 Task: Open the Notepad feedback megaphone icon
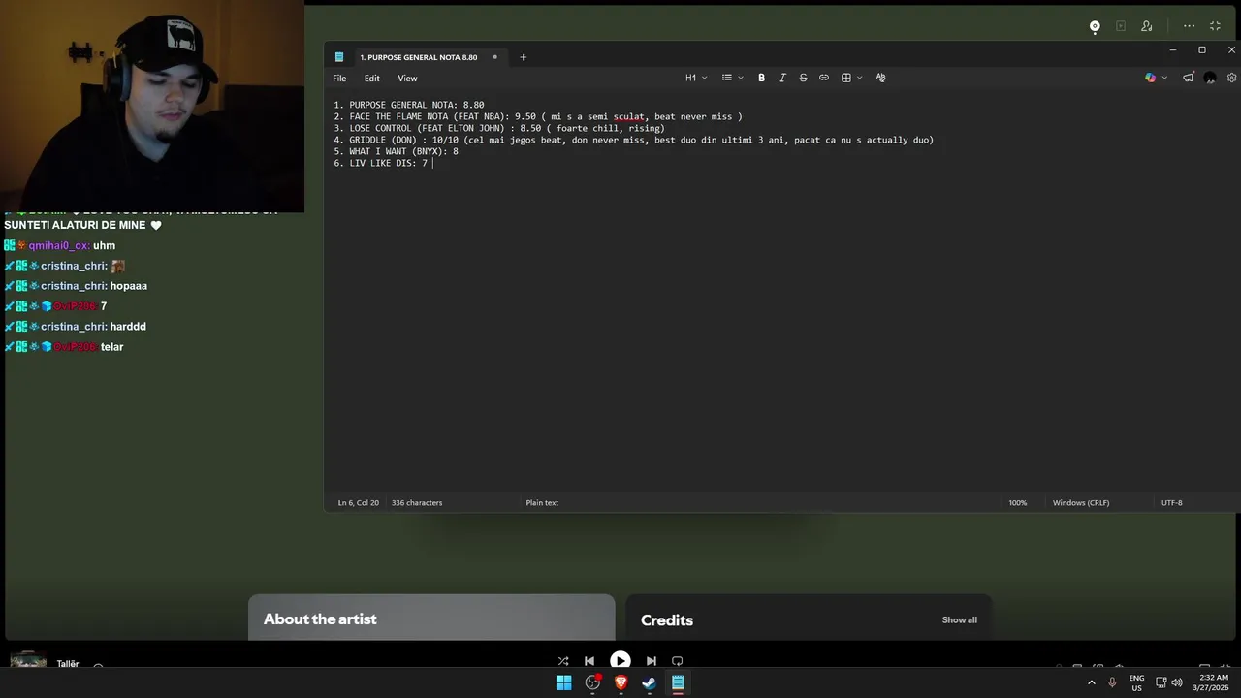tap(1188, 78)
